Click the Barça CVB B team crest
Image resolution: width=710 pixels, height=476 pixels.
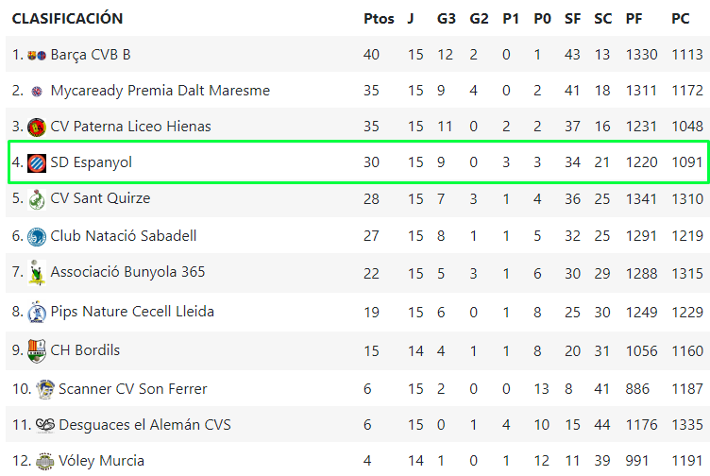37,55
